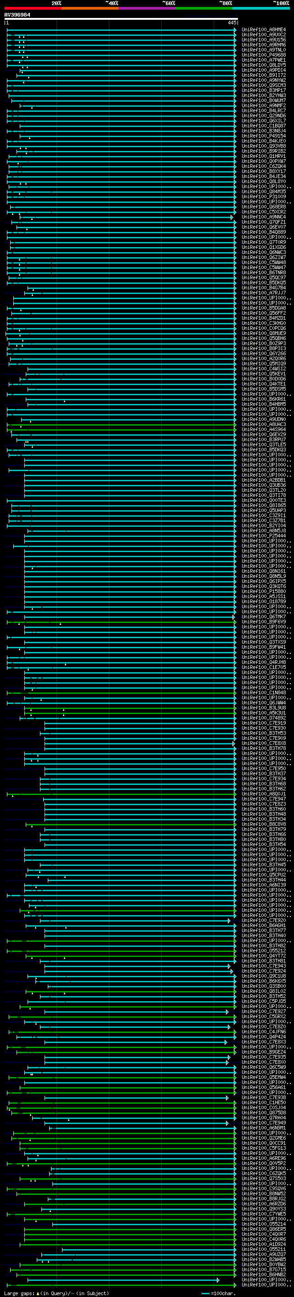Select hit label UniRef100_Q9SCM3
This screenshot has width=294, height=1297.
point(264,86)
